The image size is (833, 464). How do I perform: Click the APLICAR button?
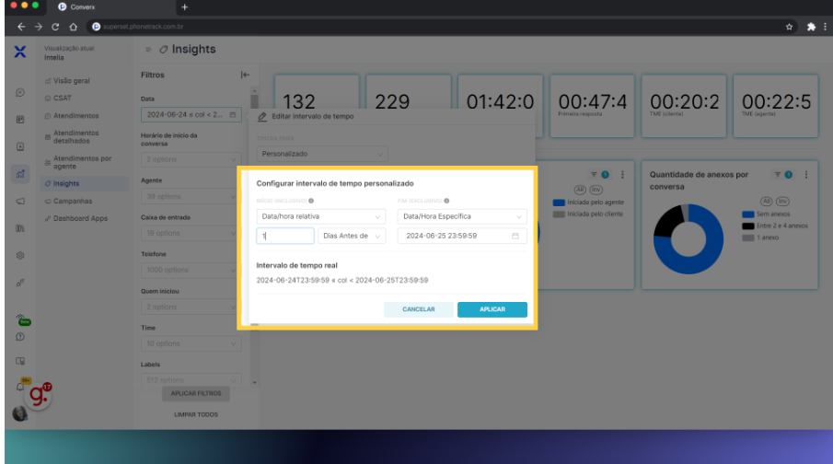pyautogui.click(x=492, y=309)
